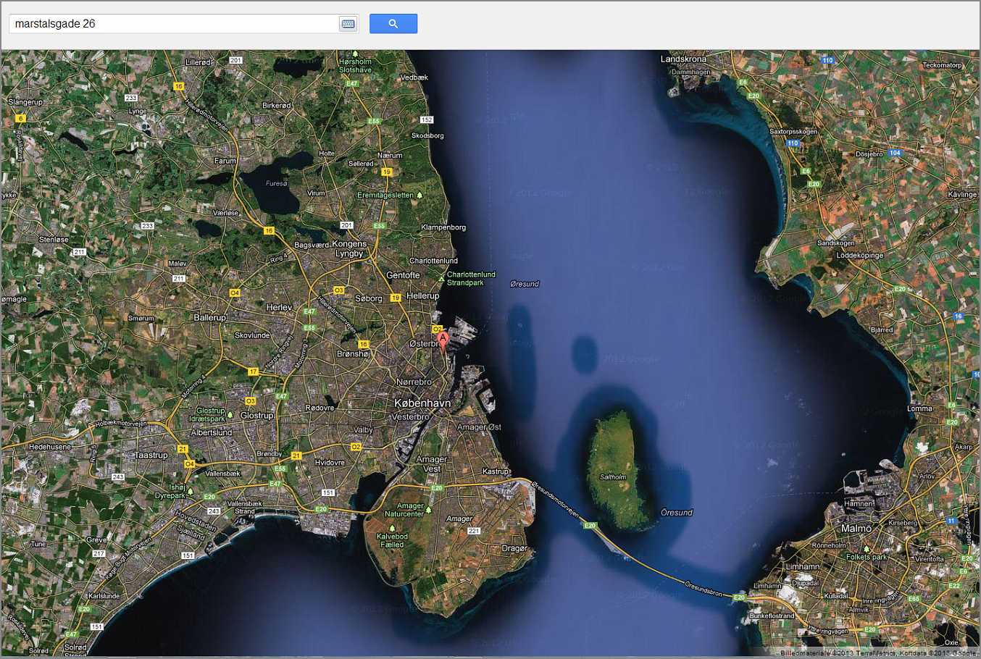
Task: Click the Landskrona town label
Action: point(683,59)
